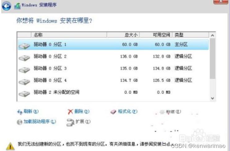Screen dimensions: 230x151
Task: Click the red X delete icon
Action: [70, 112]
